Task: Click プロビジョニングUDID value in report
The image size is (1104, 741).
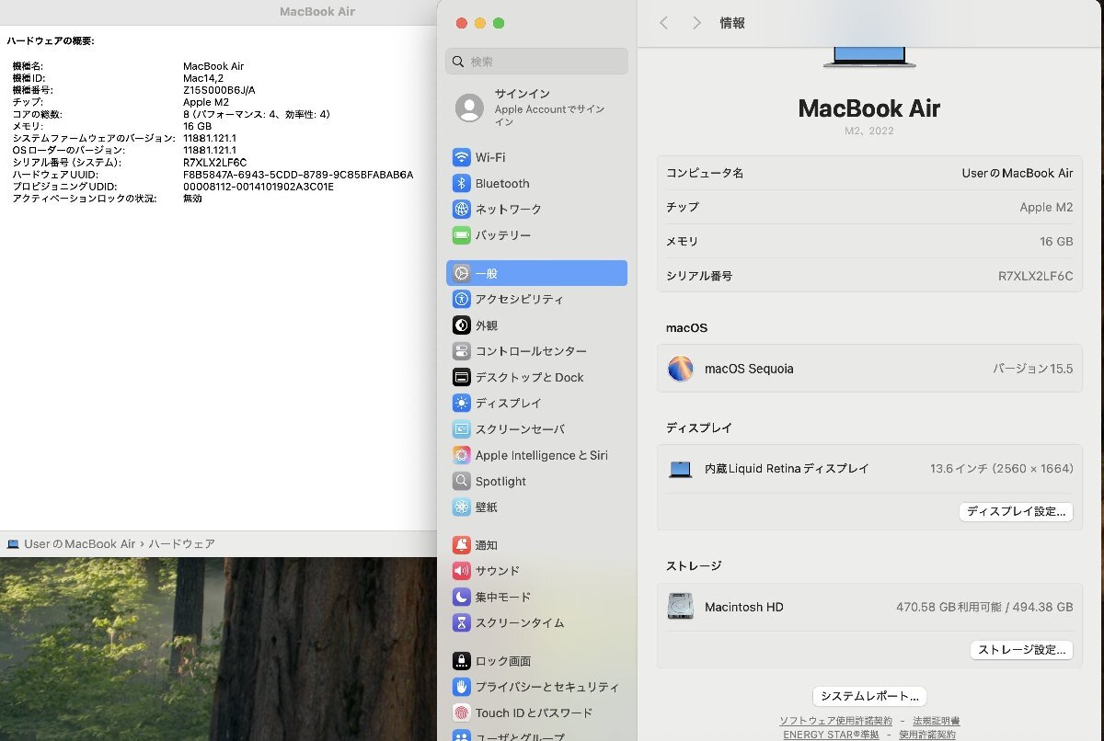Action: 259,187
